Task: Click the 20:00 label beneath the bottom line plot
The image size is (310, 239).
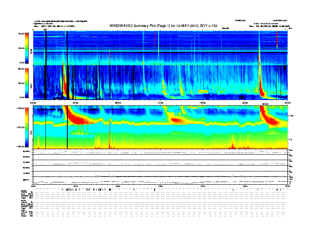Action: pyautogui.click(x=245, y=186)
